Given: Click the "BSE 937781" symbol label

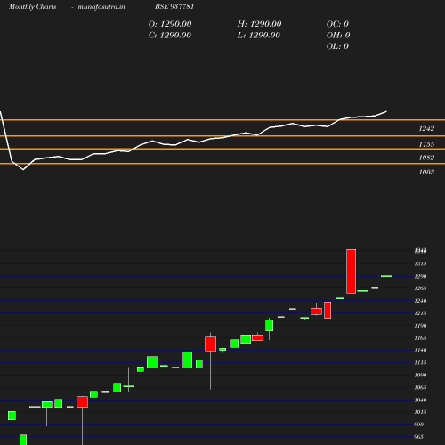Looking at the screenshot, I should (174, 6).
